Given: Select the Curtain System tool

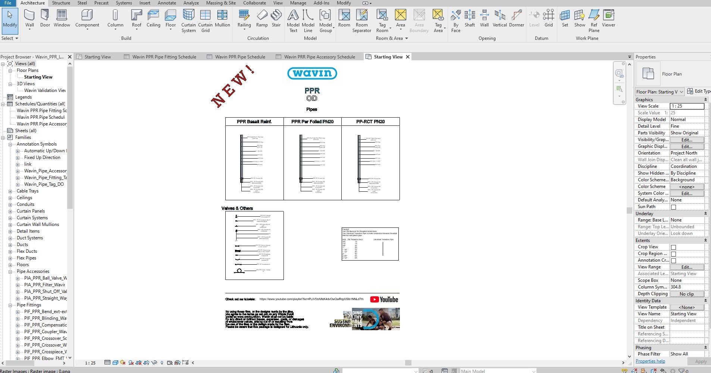Looking at the screenshot, I should 188,21.
